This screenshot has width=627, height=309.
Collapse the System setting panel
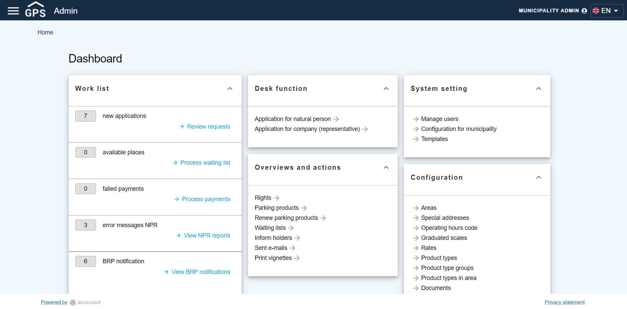[x=539, y=89]
